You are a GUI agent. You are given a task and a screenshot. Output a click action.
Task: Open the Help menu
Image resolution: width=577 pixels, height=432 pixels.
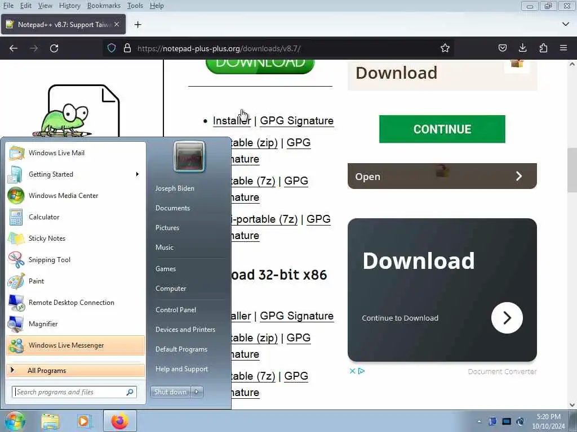(157, 6)
